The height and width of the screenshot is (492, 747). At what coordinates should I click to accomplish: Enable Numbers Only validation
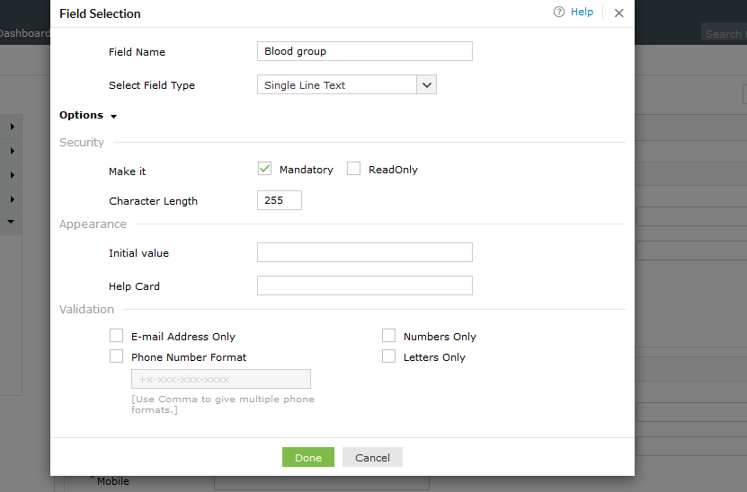pos(388,336)
